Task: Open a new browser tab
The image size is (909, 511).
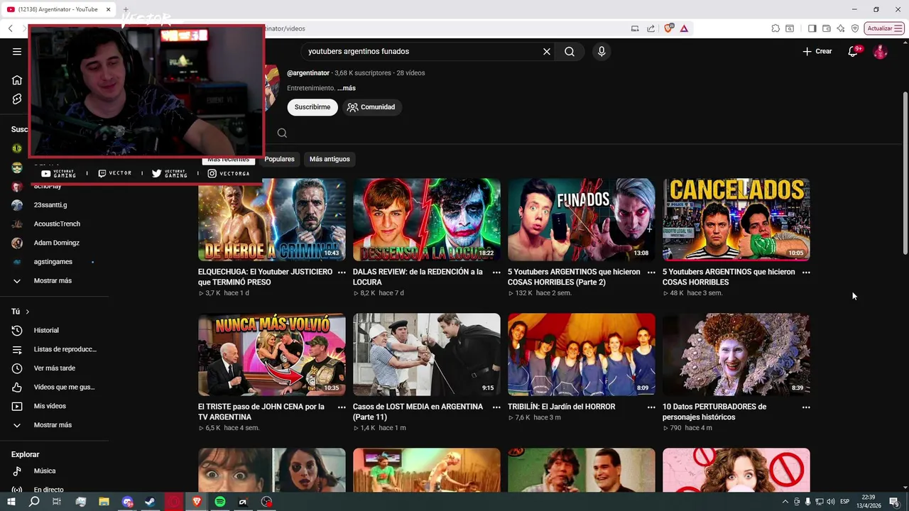Action: (x=126, y=9)
